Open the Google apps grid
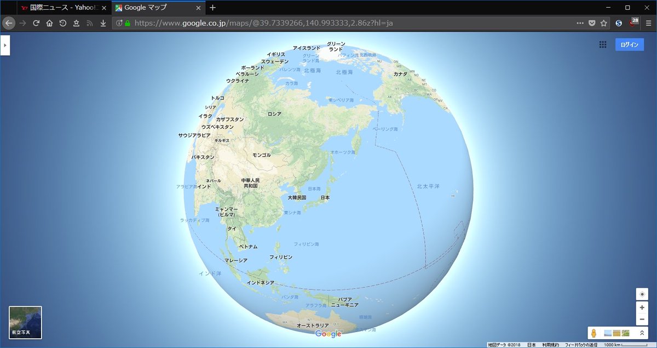This screenshot has height=348, width=657. point(603,45)
